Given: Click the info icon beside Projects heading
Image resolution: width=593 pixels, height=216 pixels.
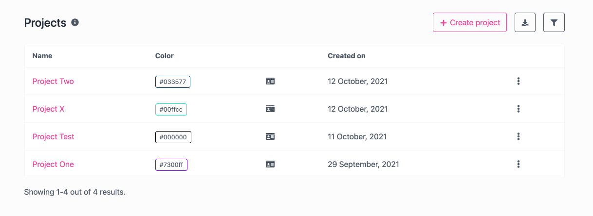Looking at the screenshot, I should [75, 22].
